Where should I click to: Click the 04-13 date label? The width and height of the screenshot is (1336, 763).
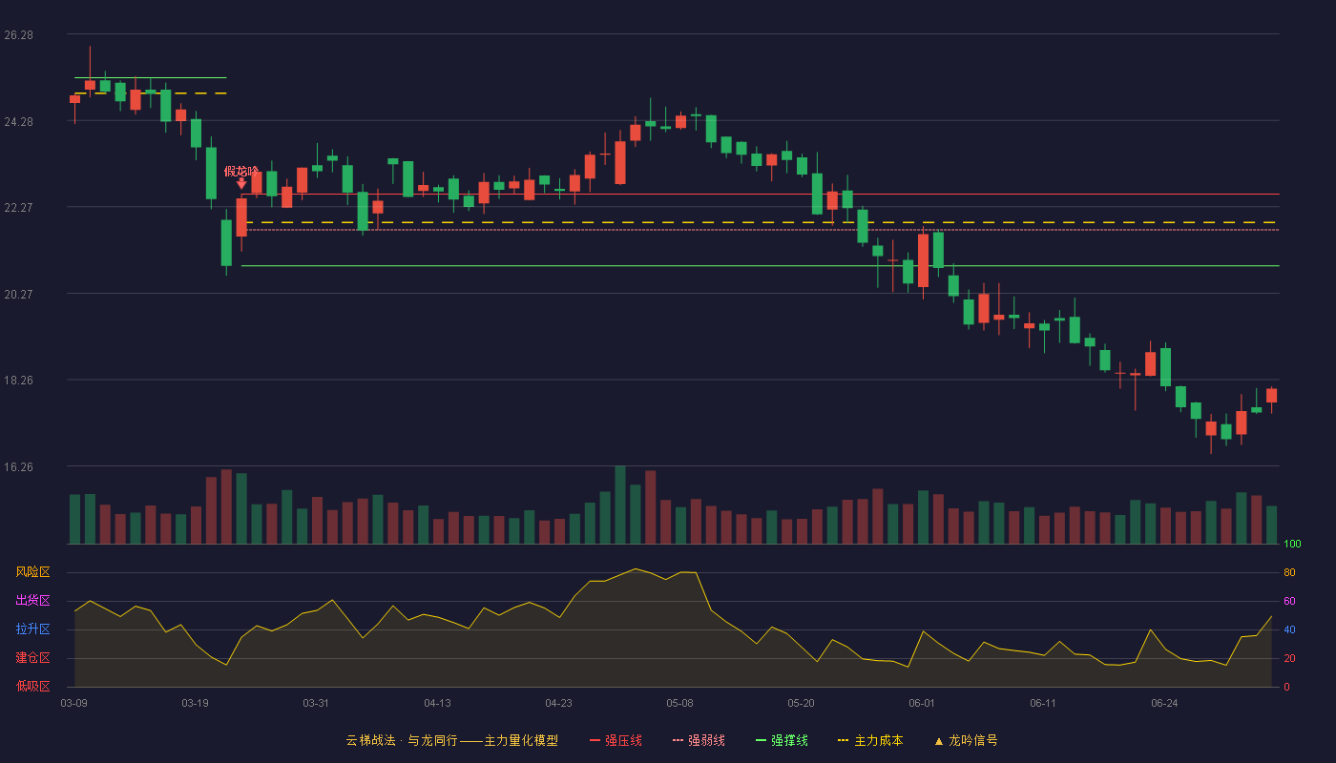[437, 703]
